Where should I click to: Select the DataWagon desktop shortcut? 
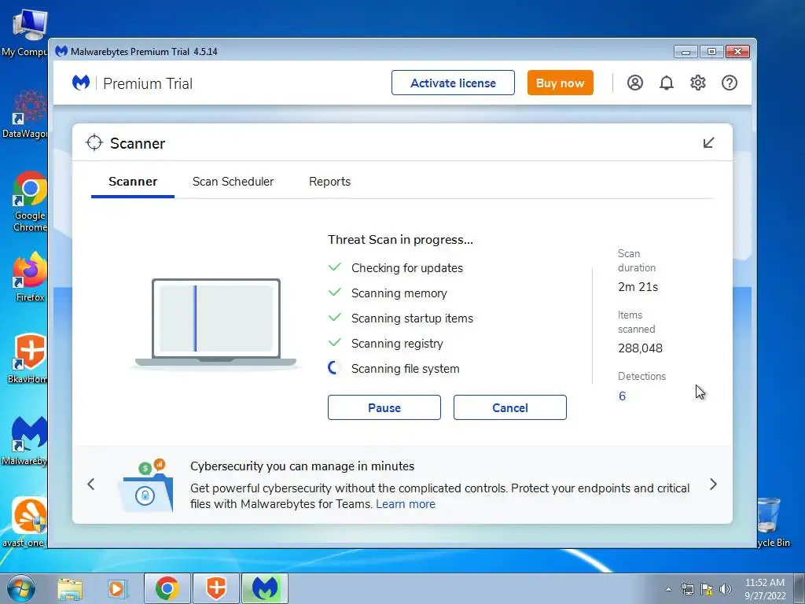tap(26, 114)
